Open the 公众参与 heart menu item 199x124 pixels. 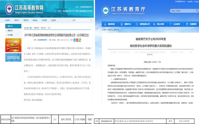click(x=175, y=24)
